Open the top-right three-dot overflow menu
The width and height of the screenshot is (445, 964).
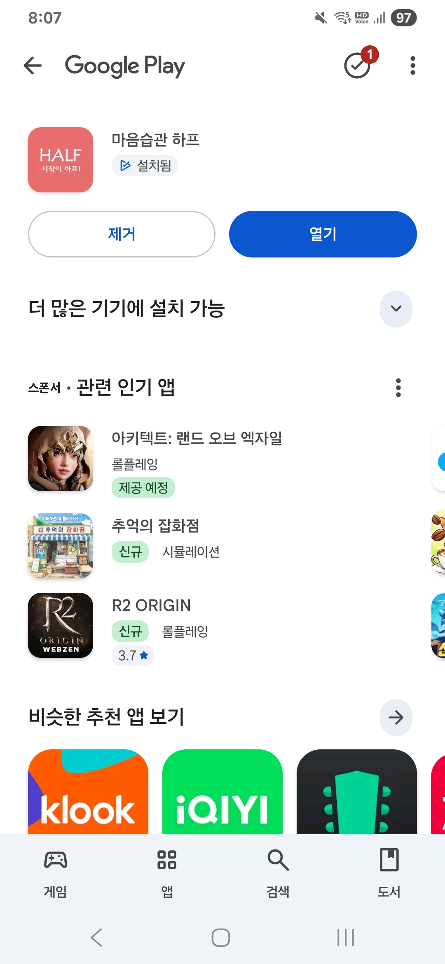(412, 66)
